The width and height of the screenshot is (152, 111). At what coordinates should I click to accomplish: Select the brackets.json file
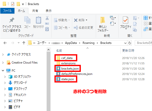pyautogui.click(x=68, y=69)
